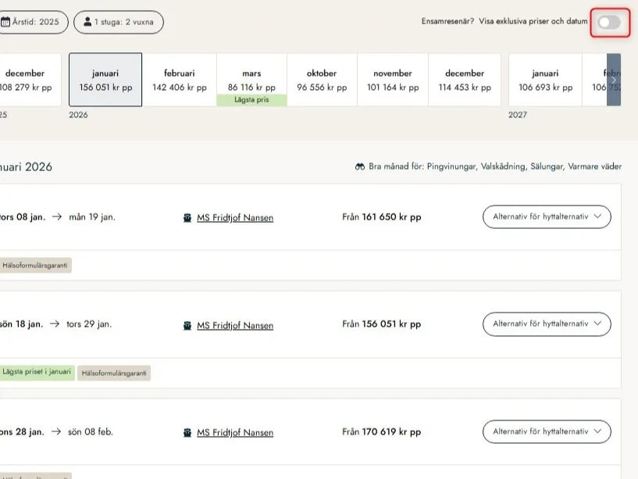Image resolution: width=638 pixels, height=479 pixels.
Task: Open the Årstid: 2025 filter
Action: click(x=35, y=22)
